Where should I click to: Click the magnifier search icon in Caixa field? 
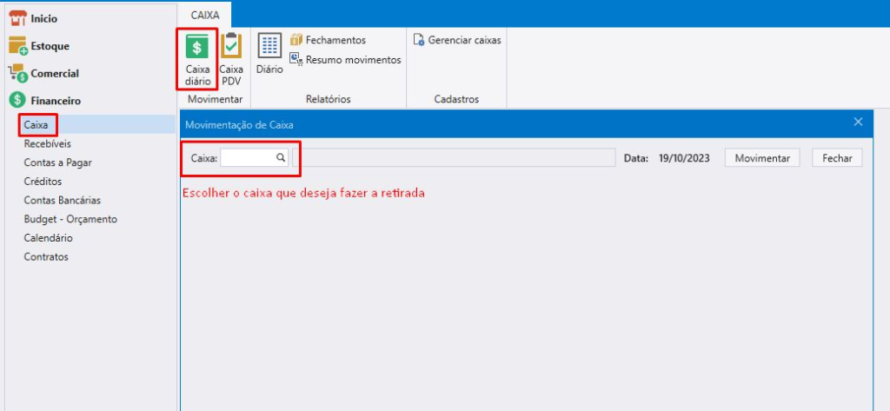[x=281, y=158]
